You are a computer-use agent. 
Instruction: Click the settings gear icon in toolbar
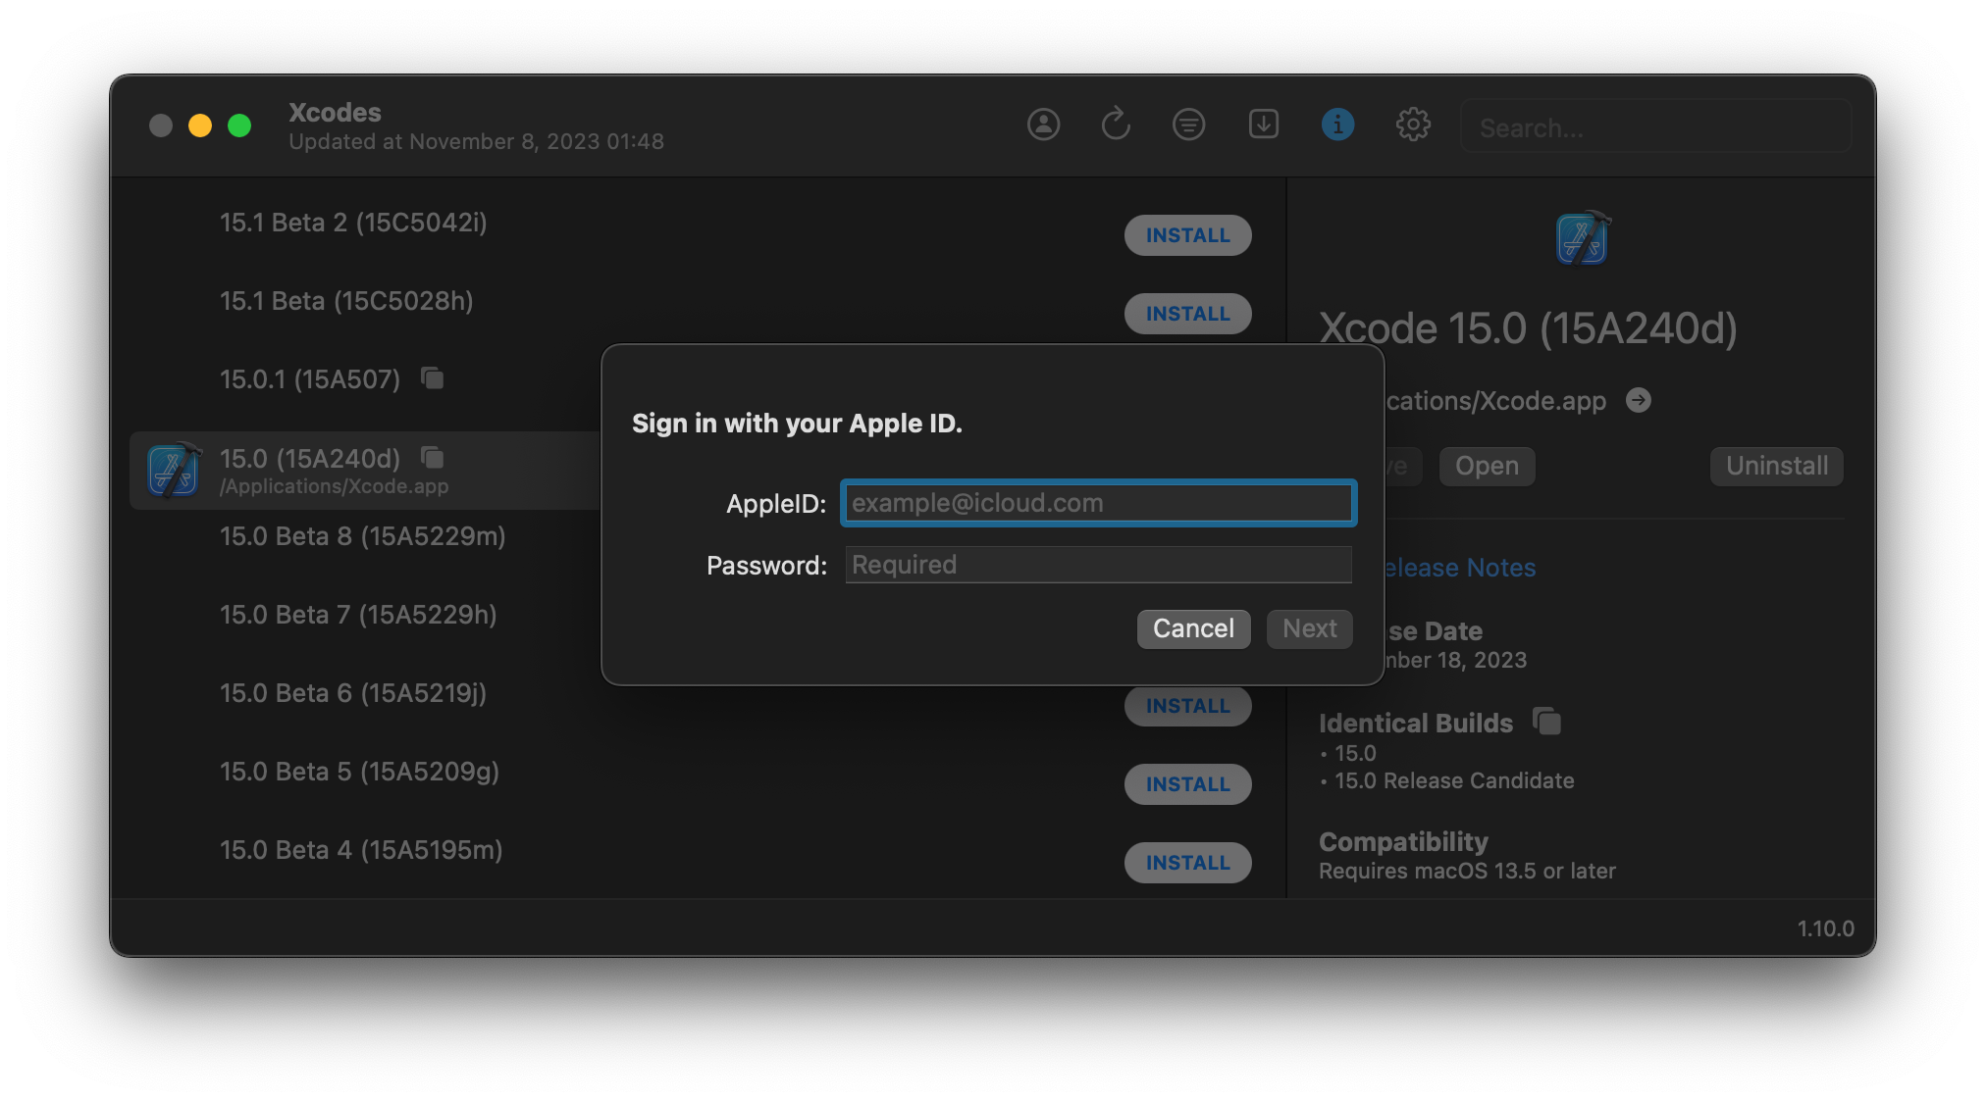tap(1413, 124)
